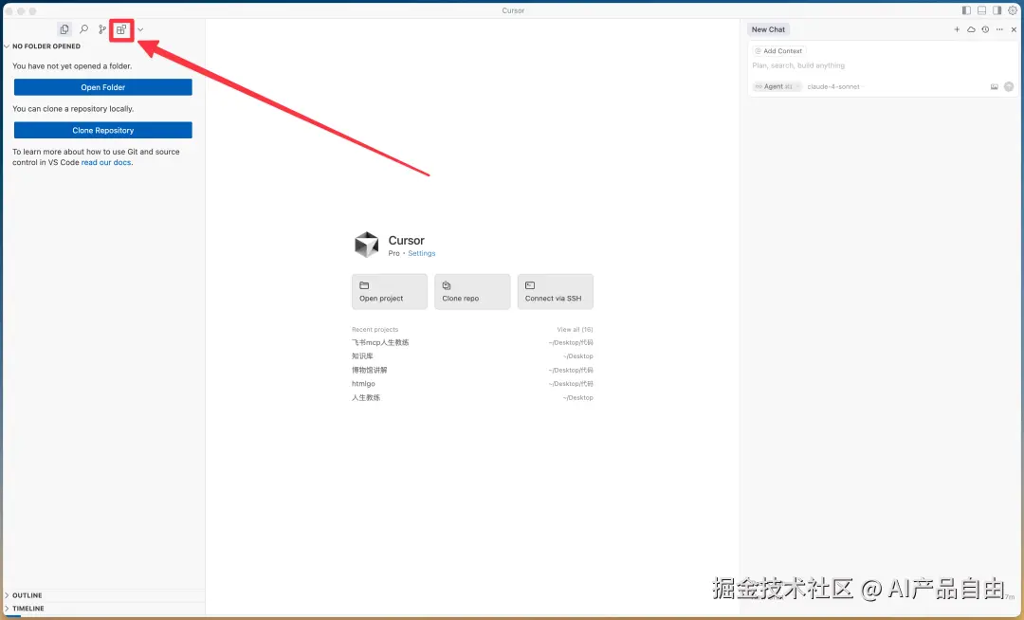Click the cloud background agents icon
Screen dimensions: 1024x620
point(971,29)
